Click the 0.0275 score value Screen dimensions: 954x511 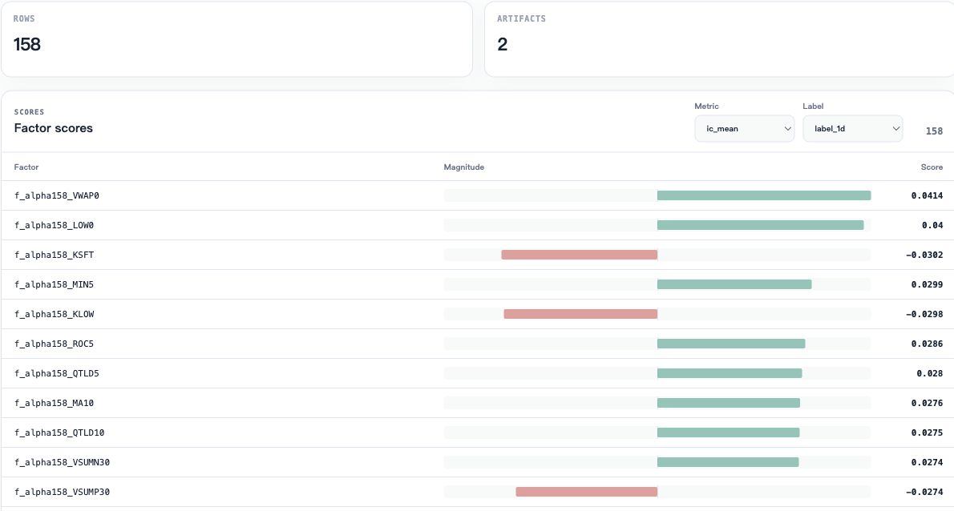click(927, 433)
